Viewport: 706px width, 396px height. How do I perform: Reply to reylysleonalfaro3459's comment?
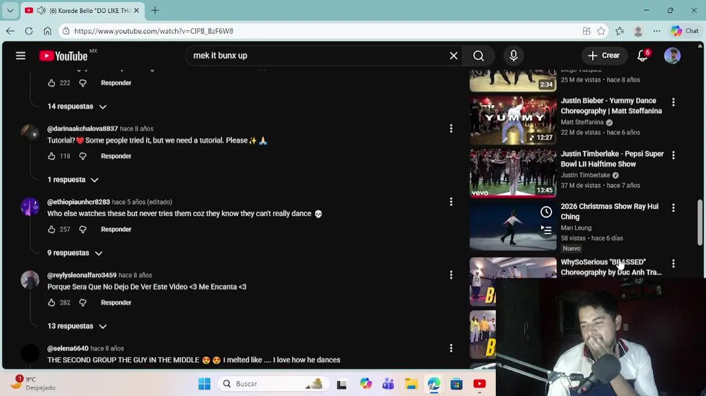pyautogui.click(x=116, y=302)
